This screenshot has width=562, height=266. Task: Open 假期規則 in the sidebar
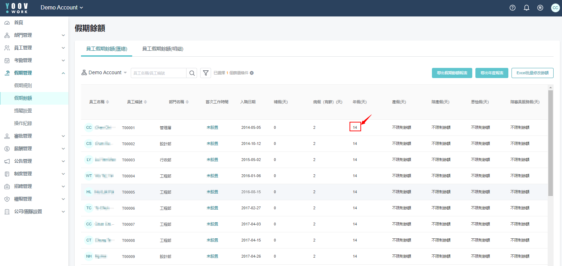(x=23, y=86)
